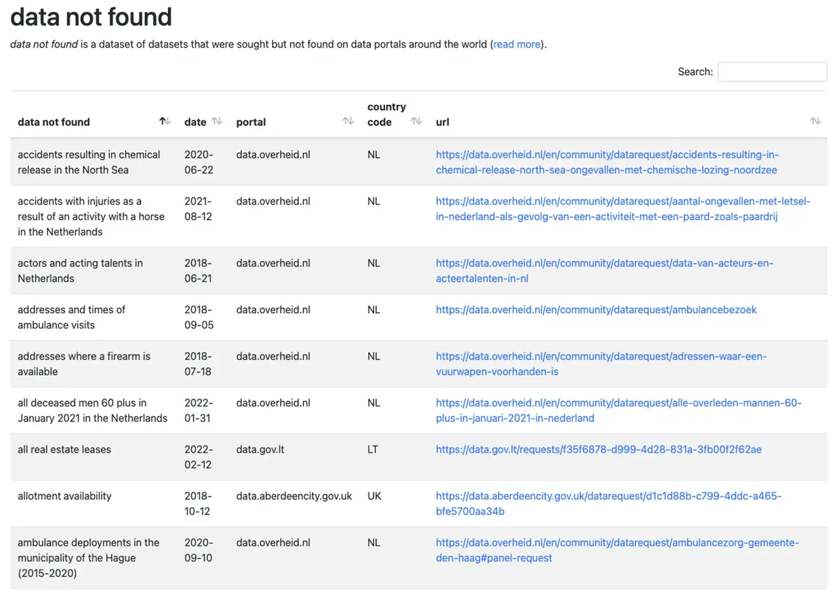Visit the vuurwapen-voorhanden firearm addresses link

(601, 364)
